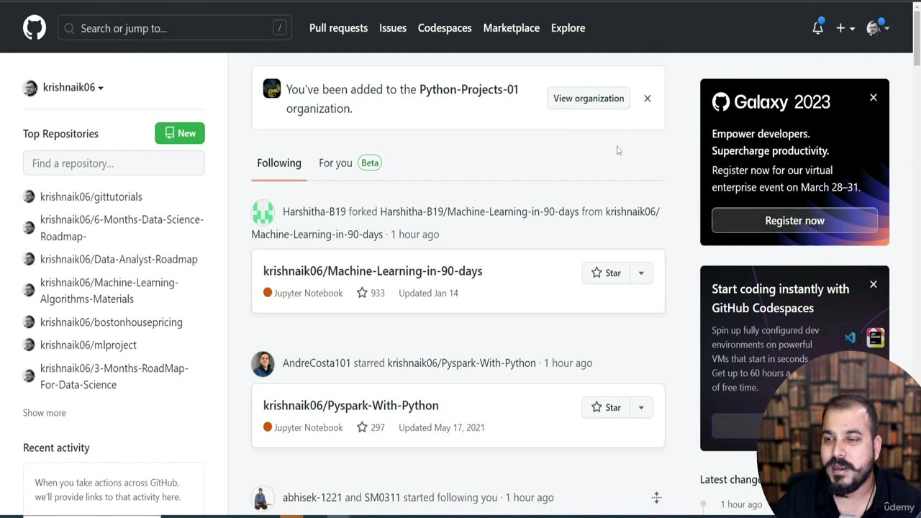
Task: Click the Beta label beside For you
Action: point(370,163)
